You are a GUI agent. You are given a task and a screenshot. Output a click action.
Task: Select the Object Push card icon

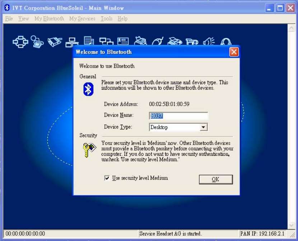(123, 41)
